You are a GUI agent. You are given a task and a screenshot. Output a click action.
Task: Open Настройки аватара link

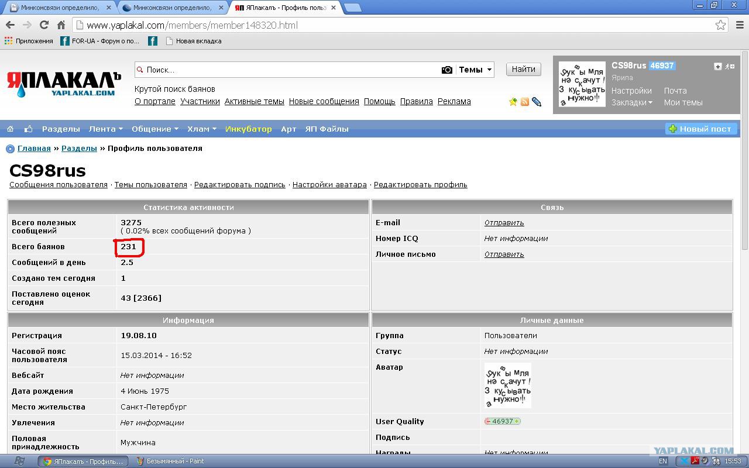point(329,184)
